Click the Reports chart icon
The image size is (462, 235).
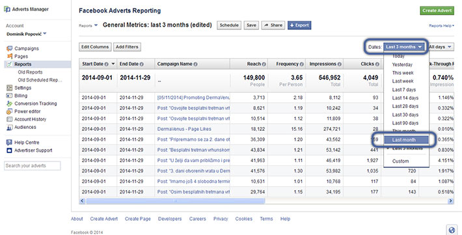pyautogui.click(x=9, y=64)
